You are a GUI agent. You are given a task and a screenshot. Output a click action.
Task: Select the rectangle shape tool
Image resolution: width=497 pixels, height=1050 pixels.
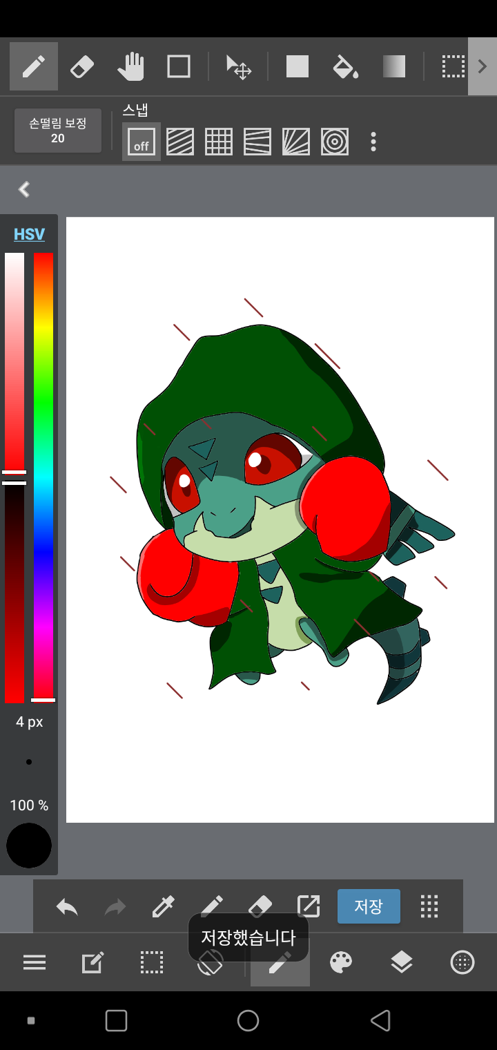179,67
